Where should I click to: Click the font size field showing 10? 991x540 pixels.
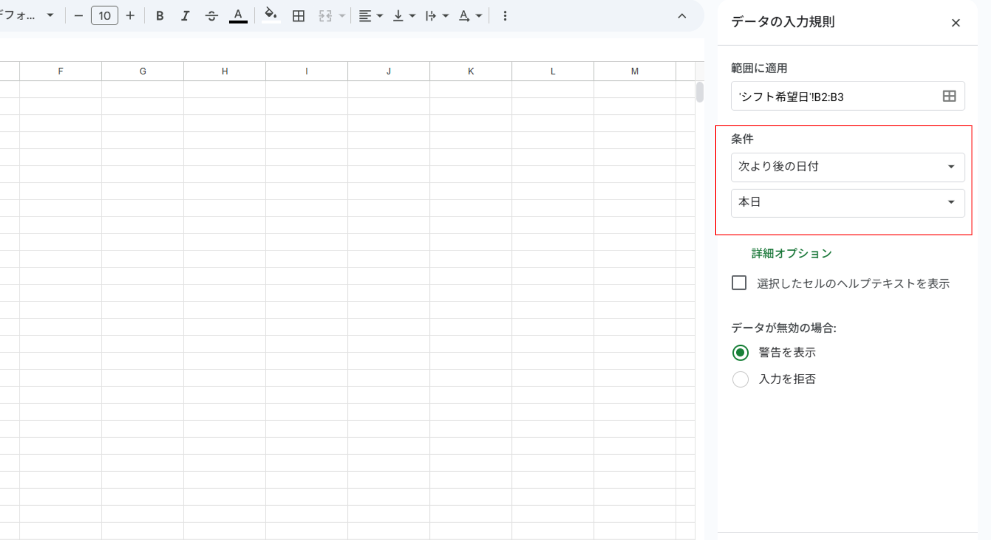[105, 16]
